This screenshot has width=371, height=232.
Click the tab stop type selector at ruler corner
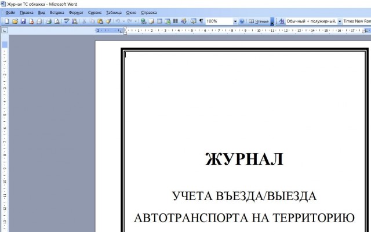[x=5, y=31]
